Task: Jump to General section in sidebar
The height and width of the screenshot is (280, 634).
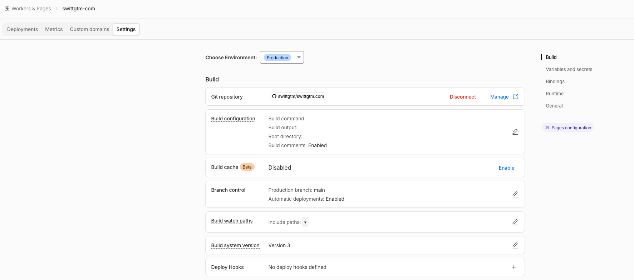Action: point(554,106)
